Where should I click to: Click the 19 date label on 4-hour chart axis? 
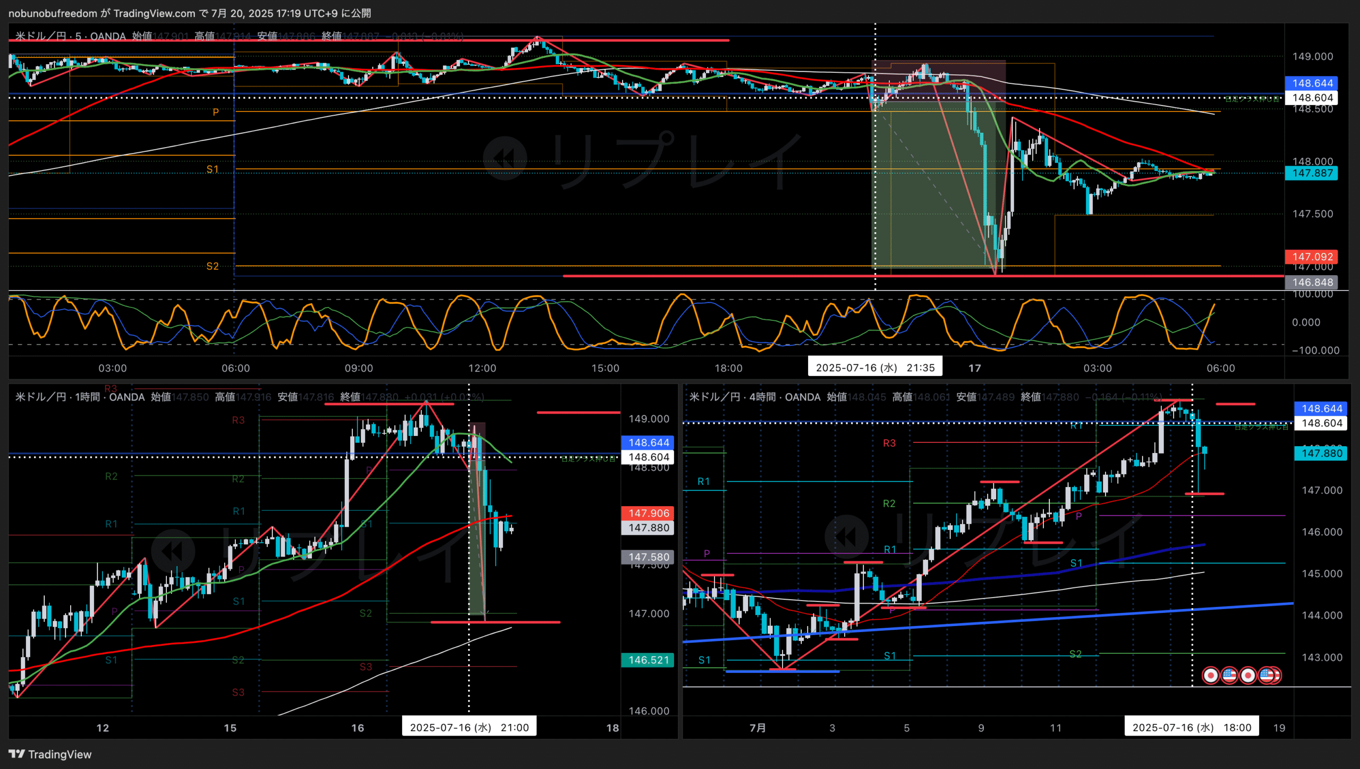click(x=1279, y=728)
